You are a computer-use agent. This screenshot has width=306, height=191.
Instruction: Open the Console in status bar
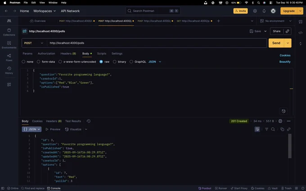coord(54,188)
